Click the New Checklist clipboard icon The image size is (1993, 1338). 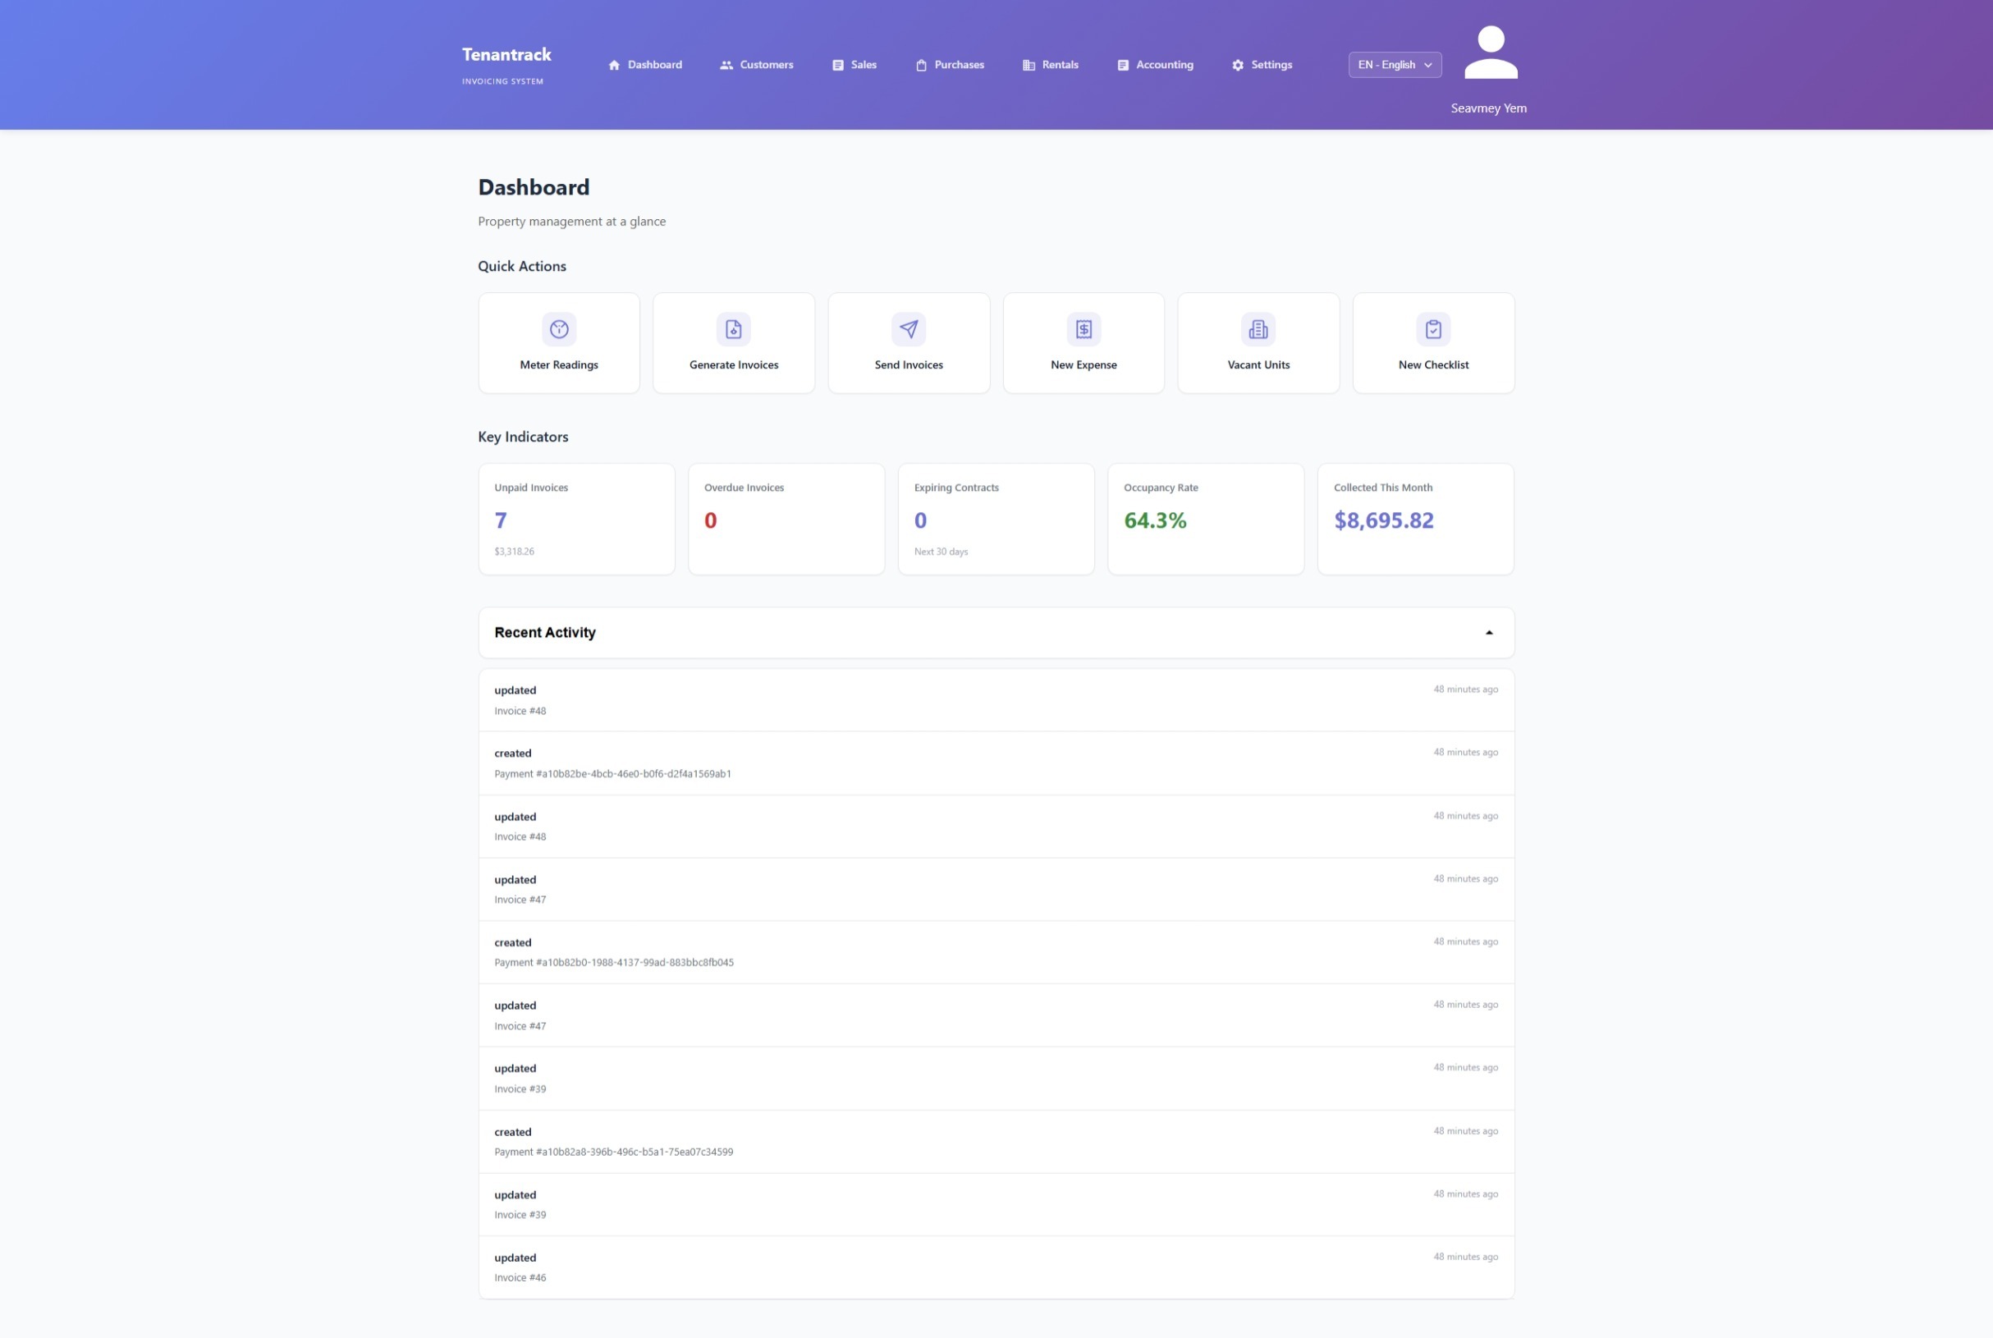(1433, 329)
